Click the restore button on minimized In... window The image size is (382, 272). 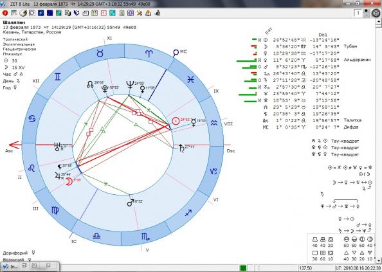pos(24,266)
